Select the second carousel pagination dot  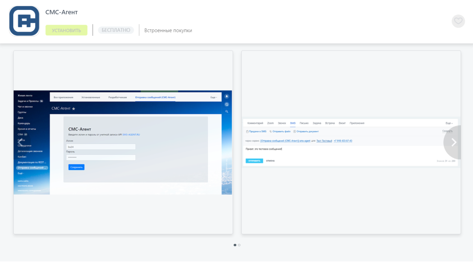(239, 245)
